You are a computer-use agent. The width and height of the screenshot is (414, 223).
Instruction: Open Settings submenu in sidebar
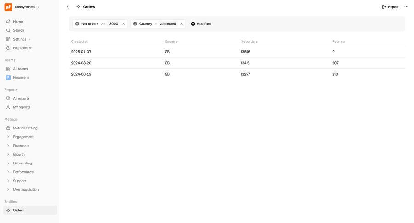[19, 39]
